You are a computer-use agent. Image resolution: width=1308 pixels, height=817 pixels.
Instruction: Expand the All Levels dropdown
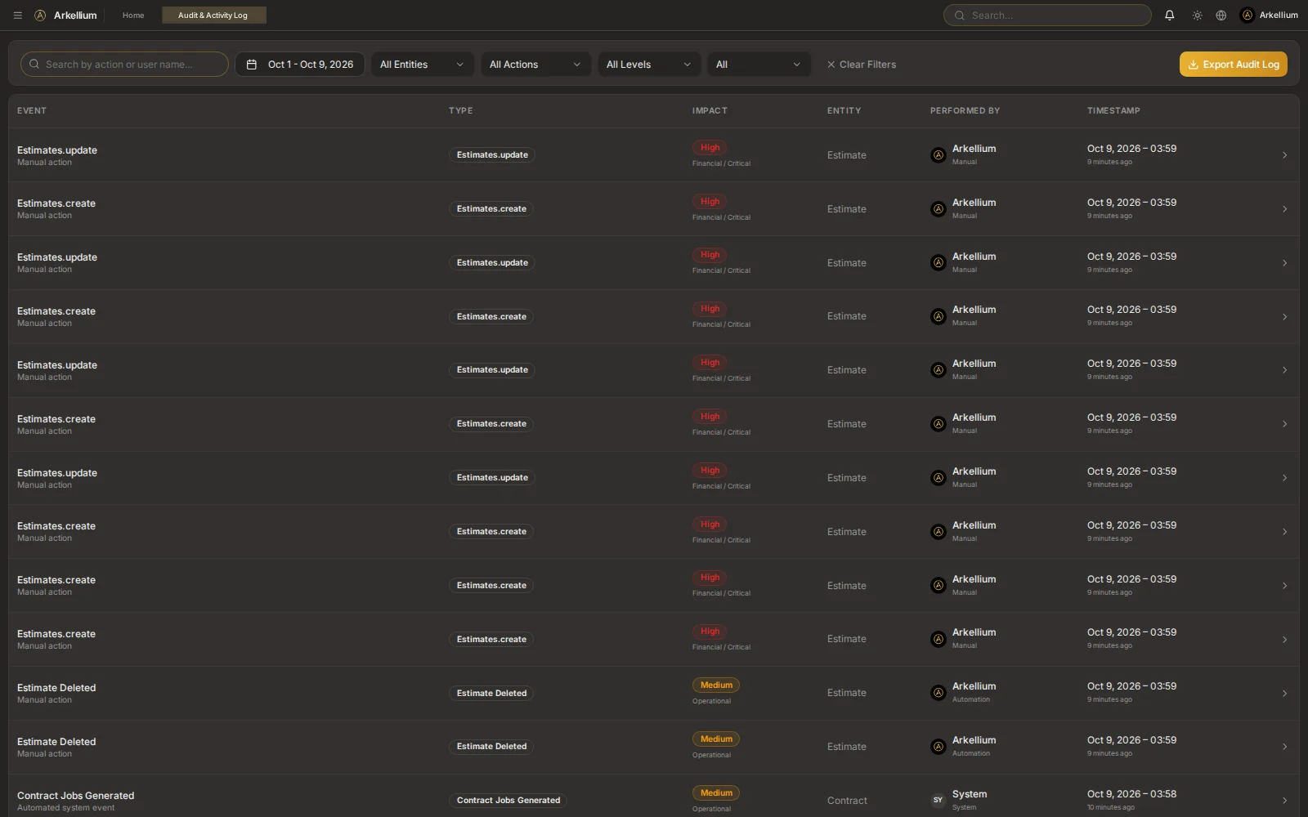coord(649,65)
